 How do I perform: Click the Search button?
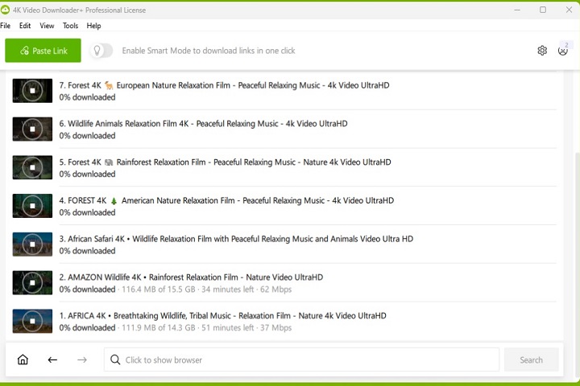pyautogui.click(x=531, y=359)
